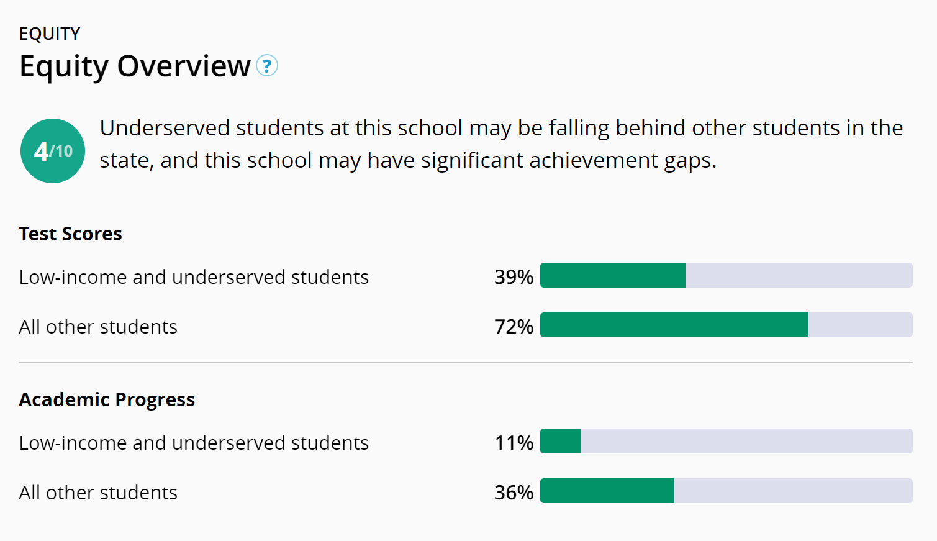Image resolution: width=937 pixels, height=541 pixels.
Task: Click the 72% test score value
Action: pos(514,327)
